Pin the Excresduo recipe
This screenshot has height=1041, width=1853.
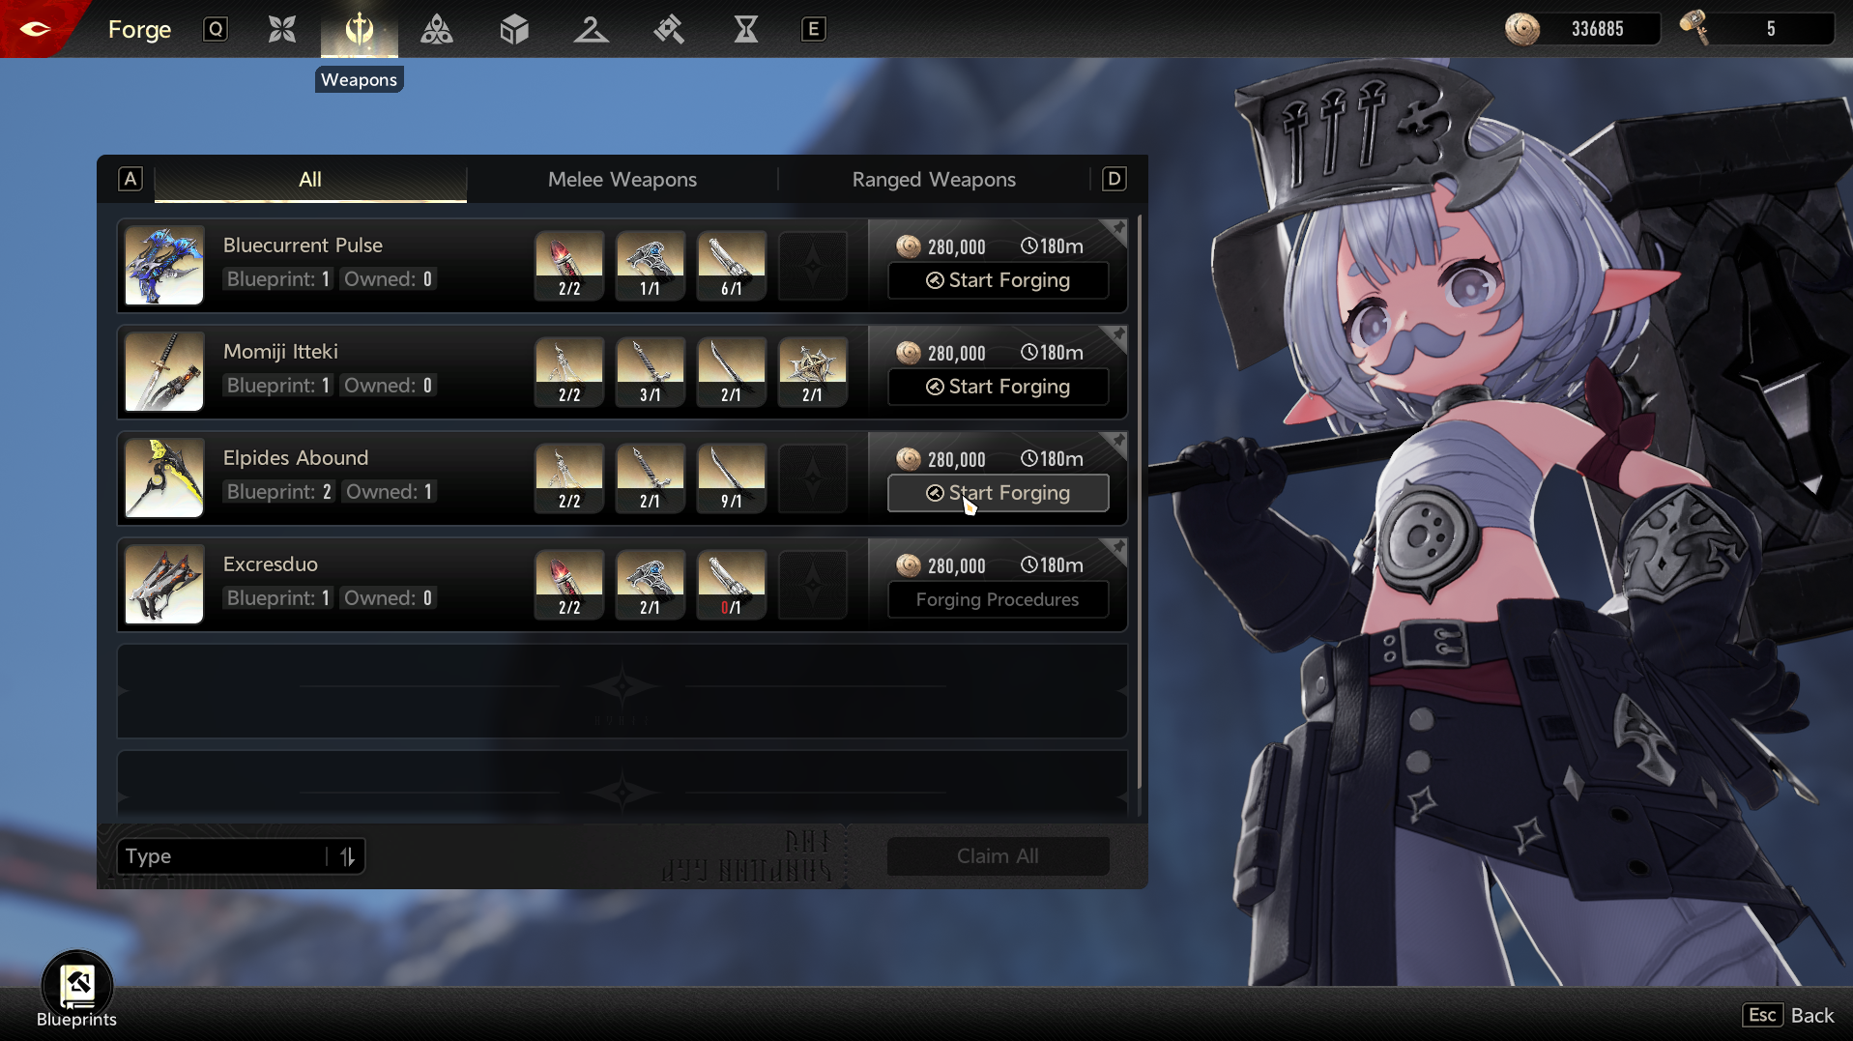click(1117, 549)
